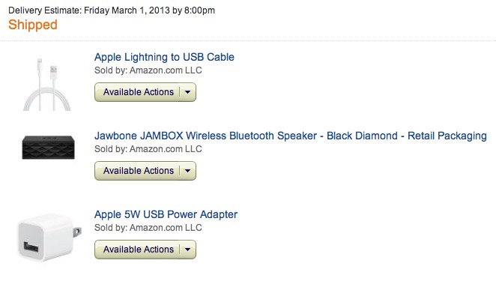Expand the dropdown arrow under the JAMBOX speaker
The image size is (496, 281).
coord(187,171)
